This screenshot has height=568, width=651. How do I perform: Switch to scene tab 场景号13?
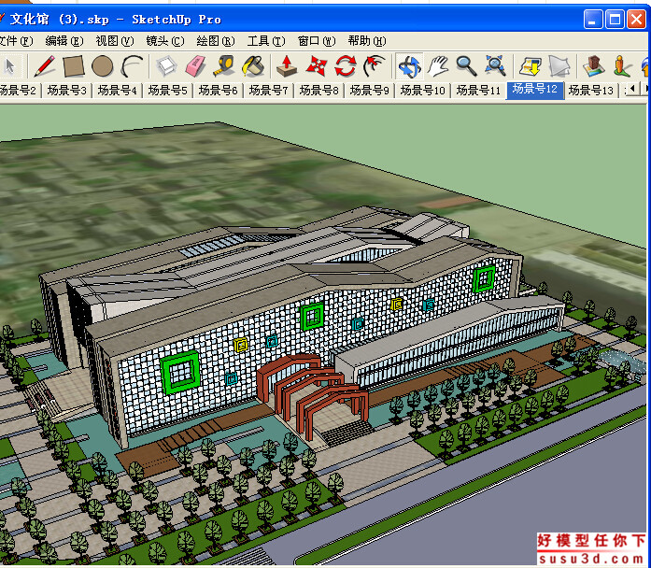click(x=591, y=90)
